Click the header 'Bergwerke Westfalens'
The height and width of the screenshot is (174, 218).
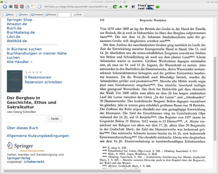pos(153,20)
